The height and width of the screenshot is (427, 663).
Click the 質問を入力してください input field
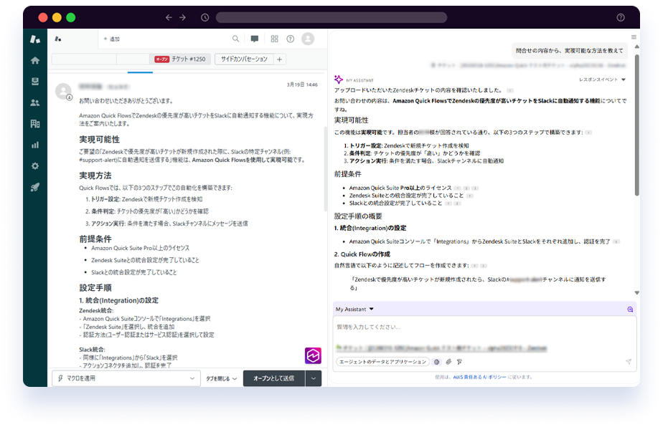(x=481, y=327)
